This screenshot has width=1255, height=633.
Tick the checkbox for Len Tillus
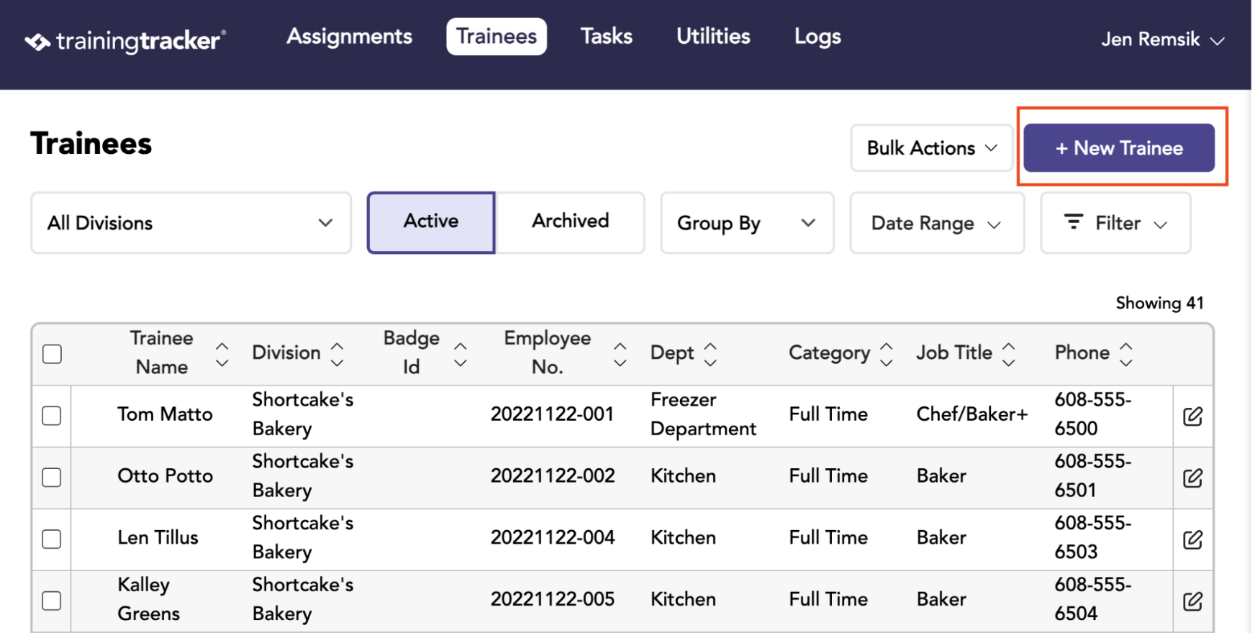tap(52, 539)
